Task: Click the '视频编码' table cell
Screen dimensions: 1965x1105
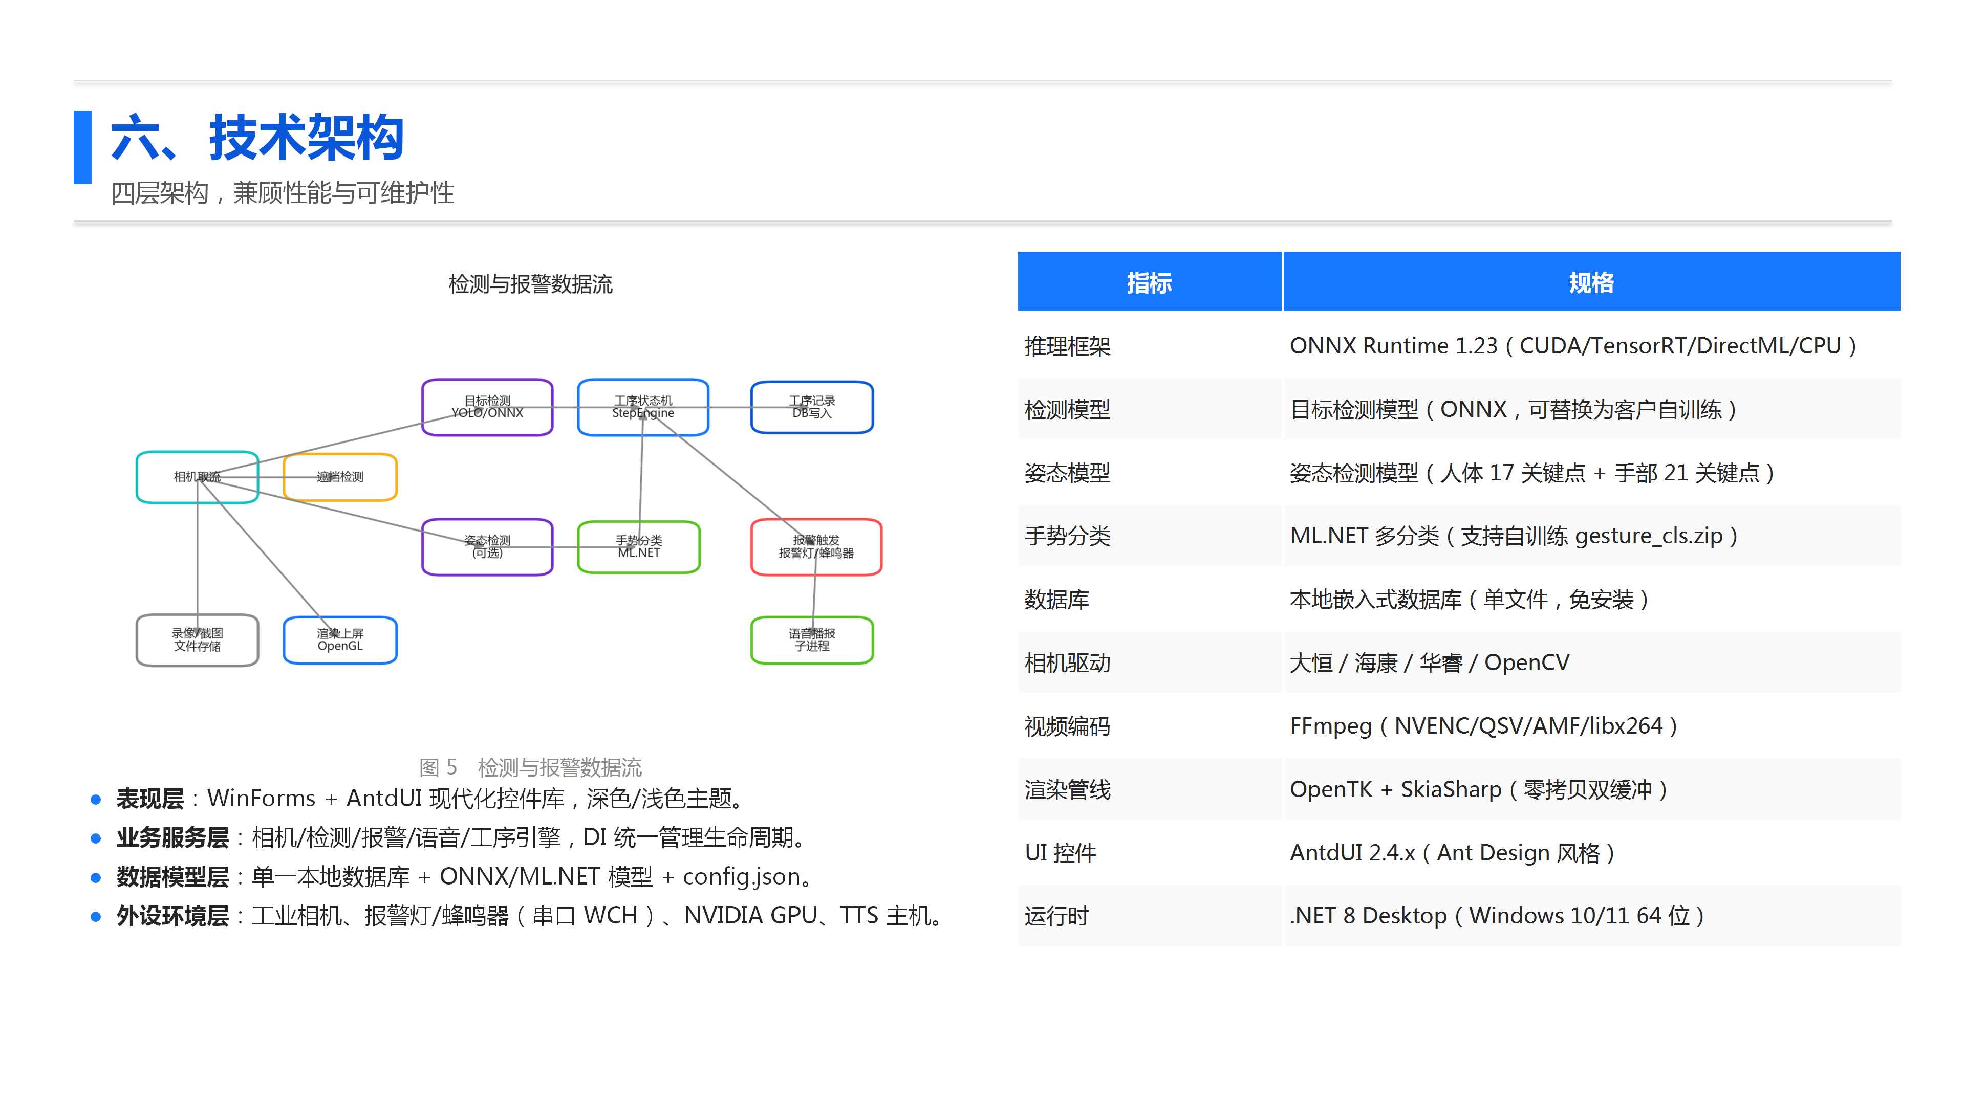Action: [1150, 726]
